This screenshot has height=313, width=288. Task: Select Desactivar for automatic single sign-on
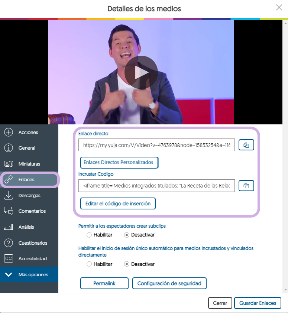click(x=127, y=264)
